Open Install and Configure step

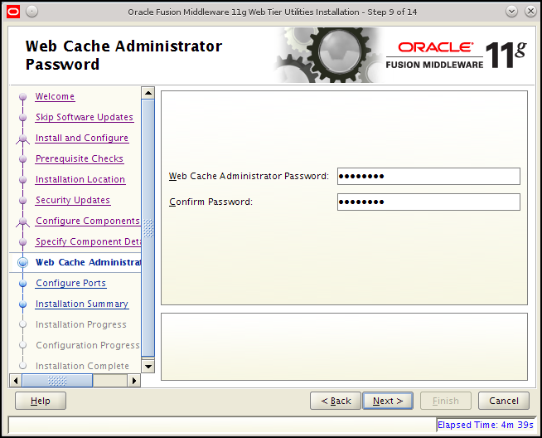tap(82, 138)
